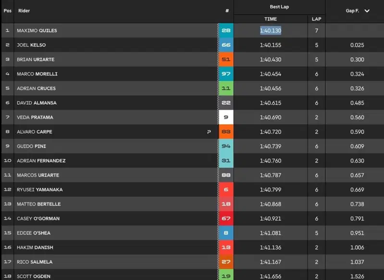Select the orange 51 rider badge
This screenshot has width=384, height=280.
pos(226,59)
